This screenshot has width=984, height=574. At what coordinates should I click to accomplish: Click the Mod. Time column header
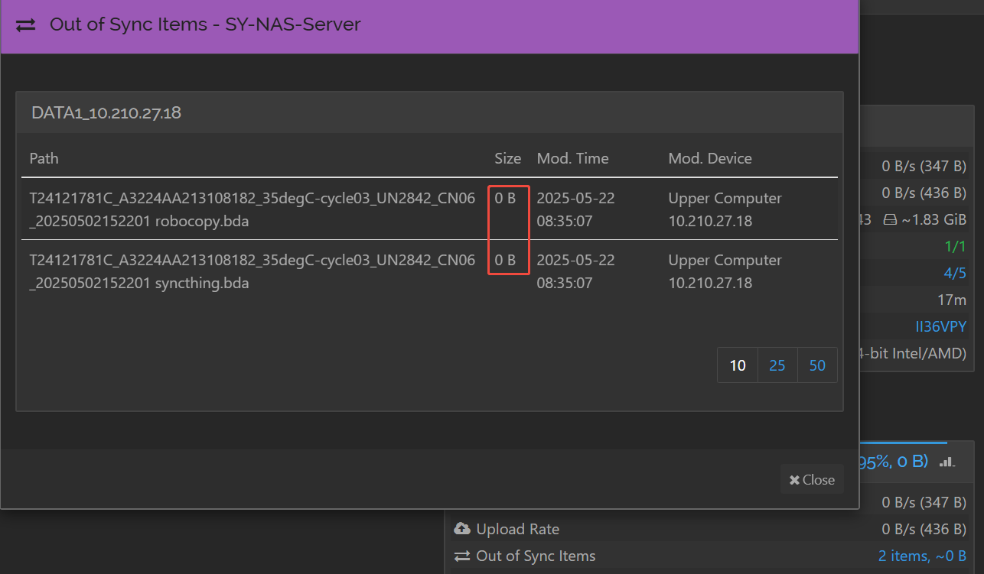pos(573,158)
